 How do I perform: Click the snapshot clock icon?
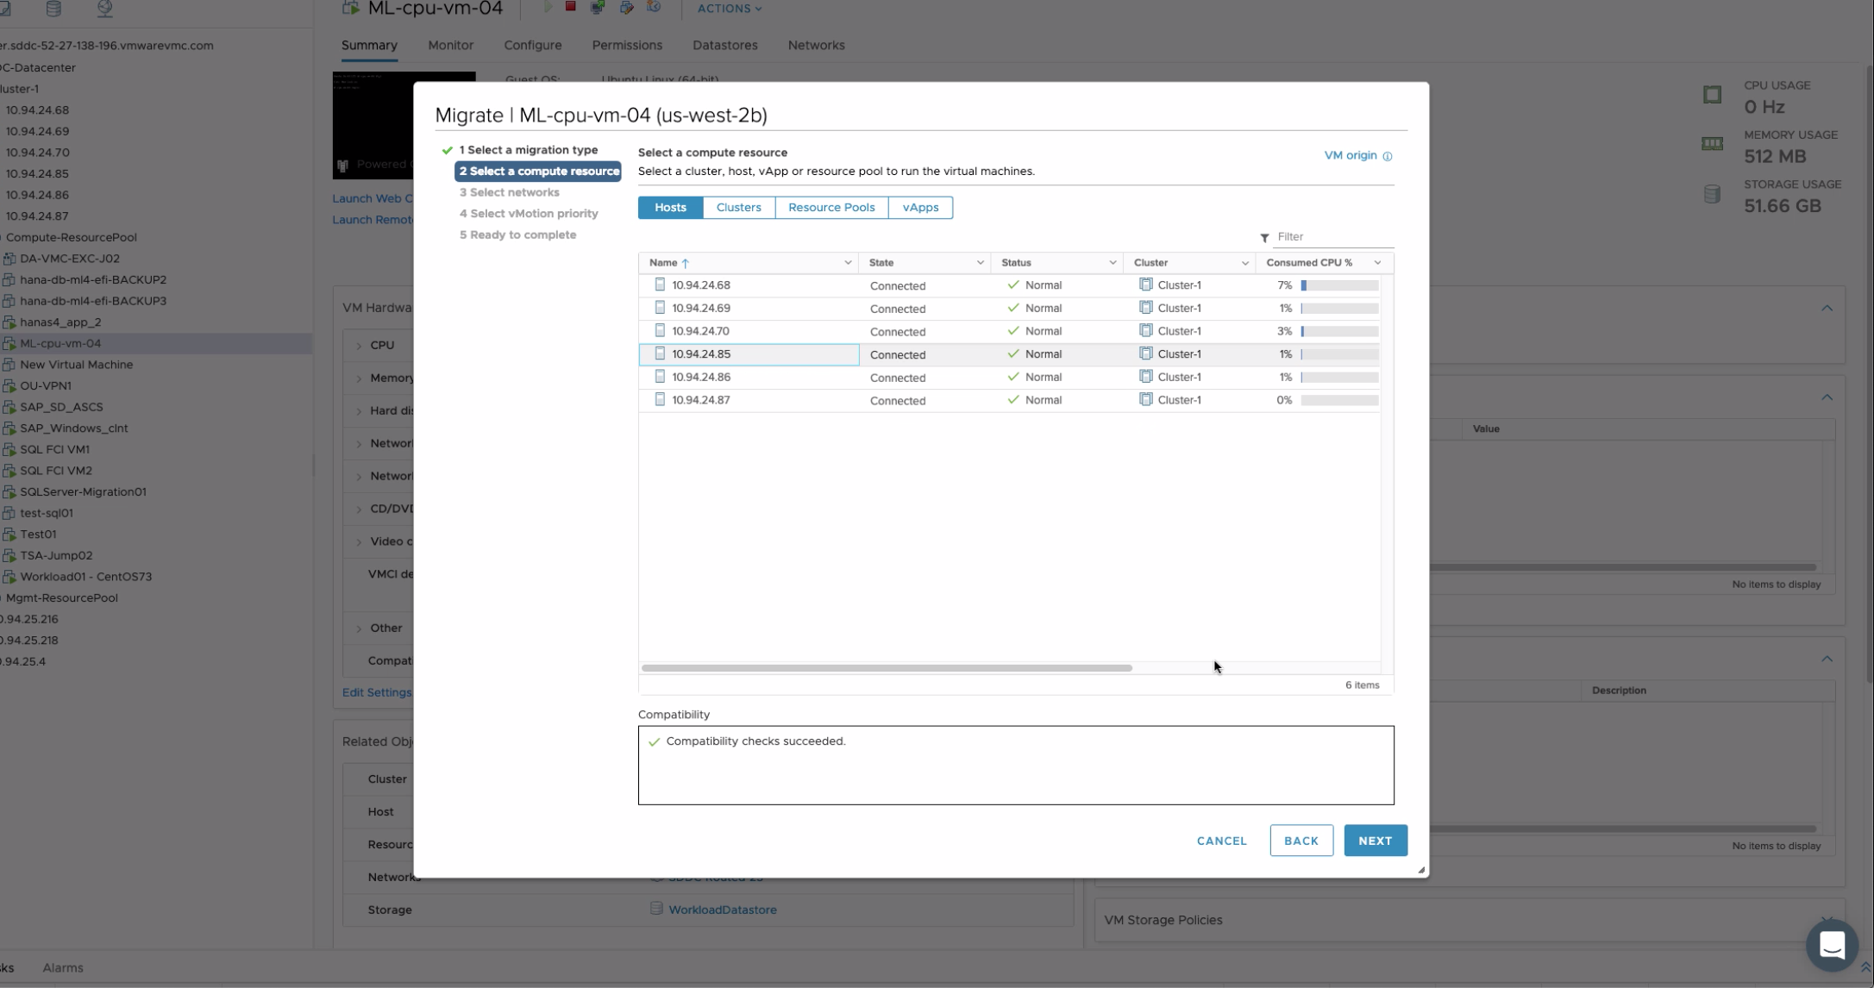point(654,7)
